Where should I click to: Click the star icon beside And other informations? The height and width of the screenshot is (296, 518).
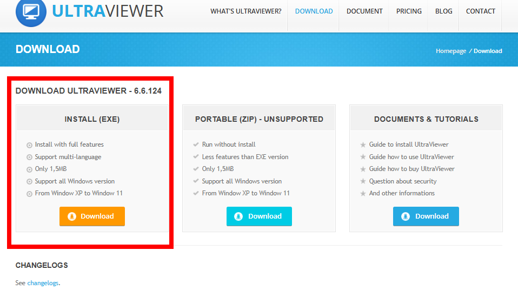(x=363, y=194)
